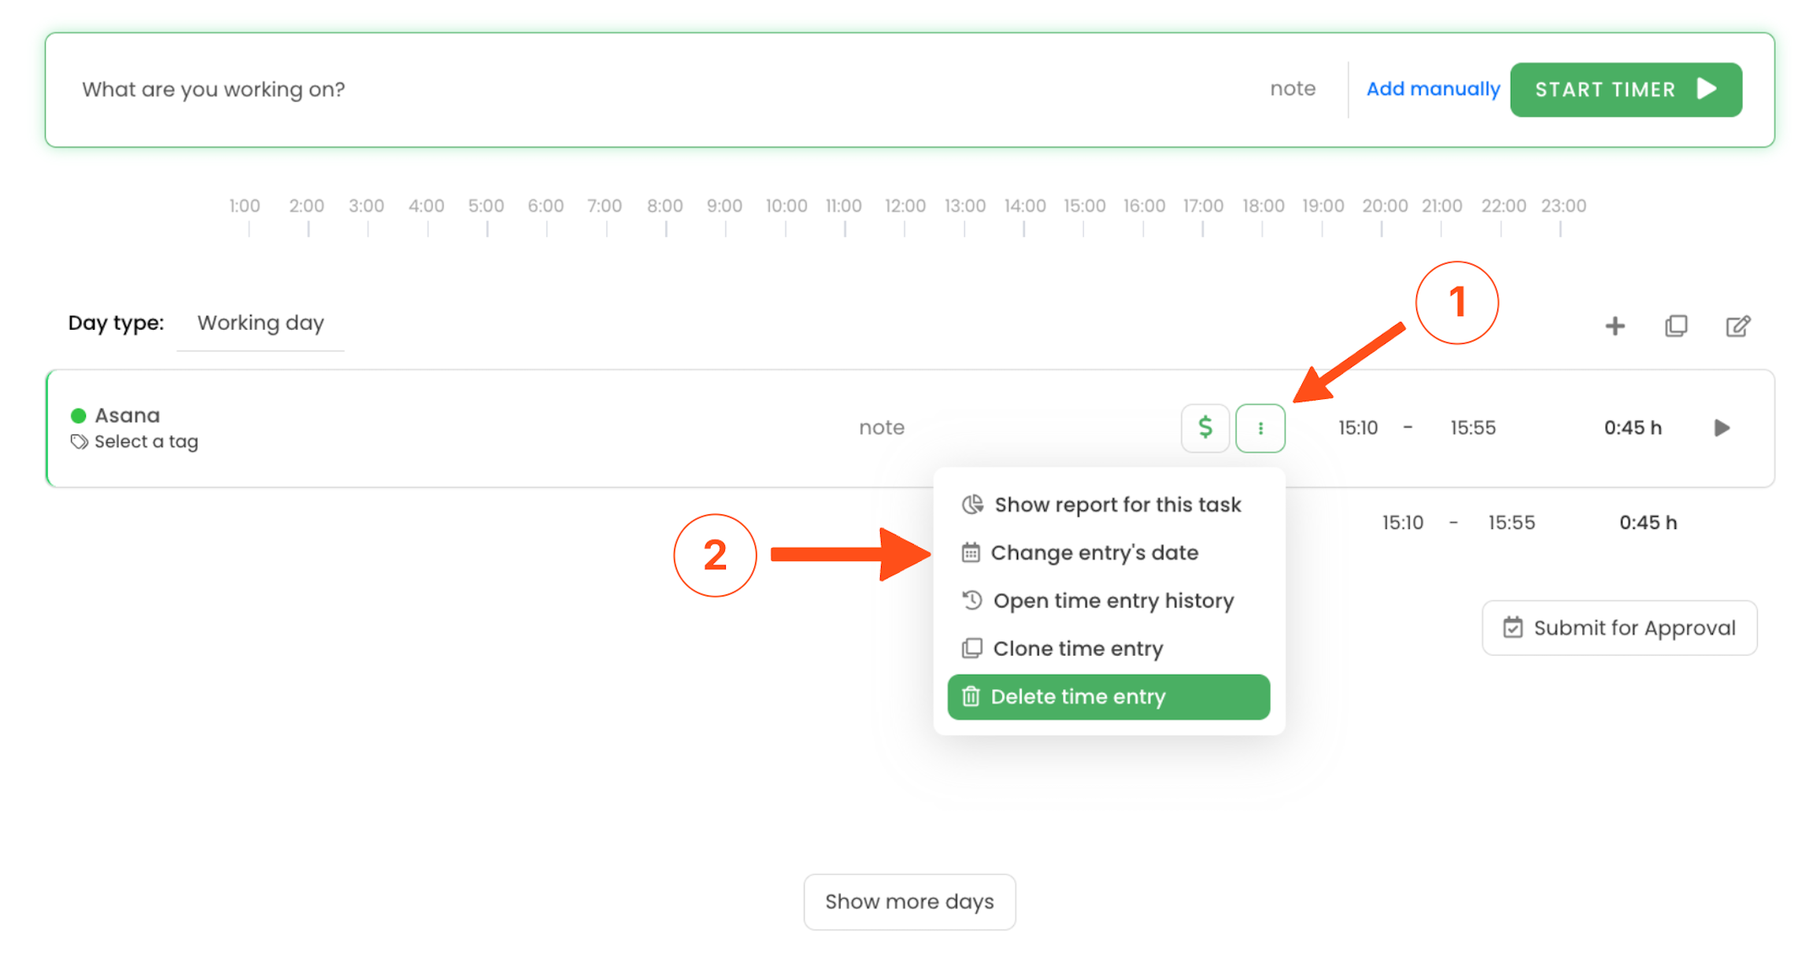This screenshot has height=954, width=1798.
Task: Resume the Asana entry with play icon
Action: click(1722, 427)
